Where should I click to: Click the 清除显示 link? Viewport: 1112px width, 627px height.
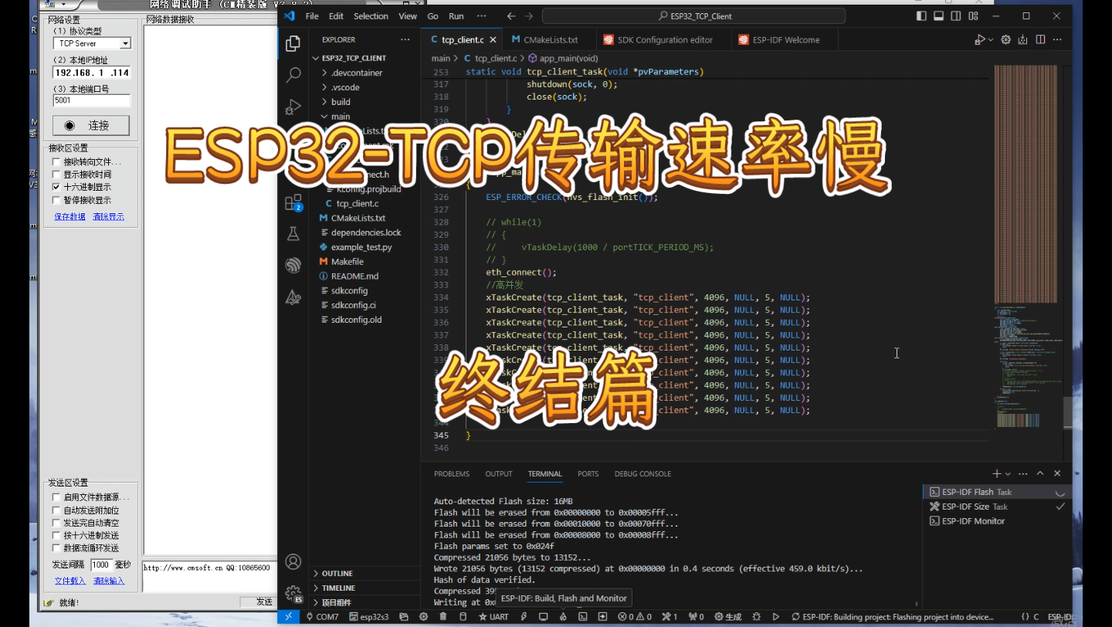coord(108,217)
